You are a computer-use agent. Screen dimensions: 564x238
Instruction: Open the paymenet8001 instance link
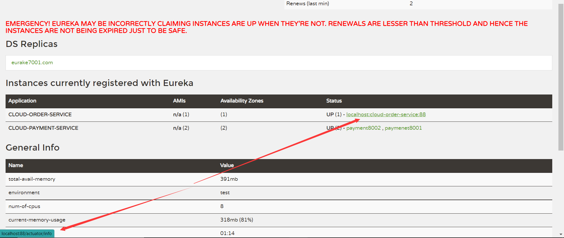pyautogui.click(x=403, y=128)
